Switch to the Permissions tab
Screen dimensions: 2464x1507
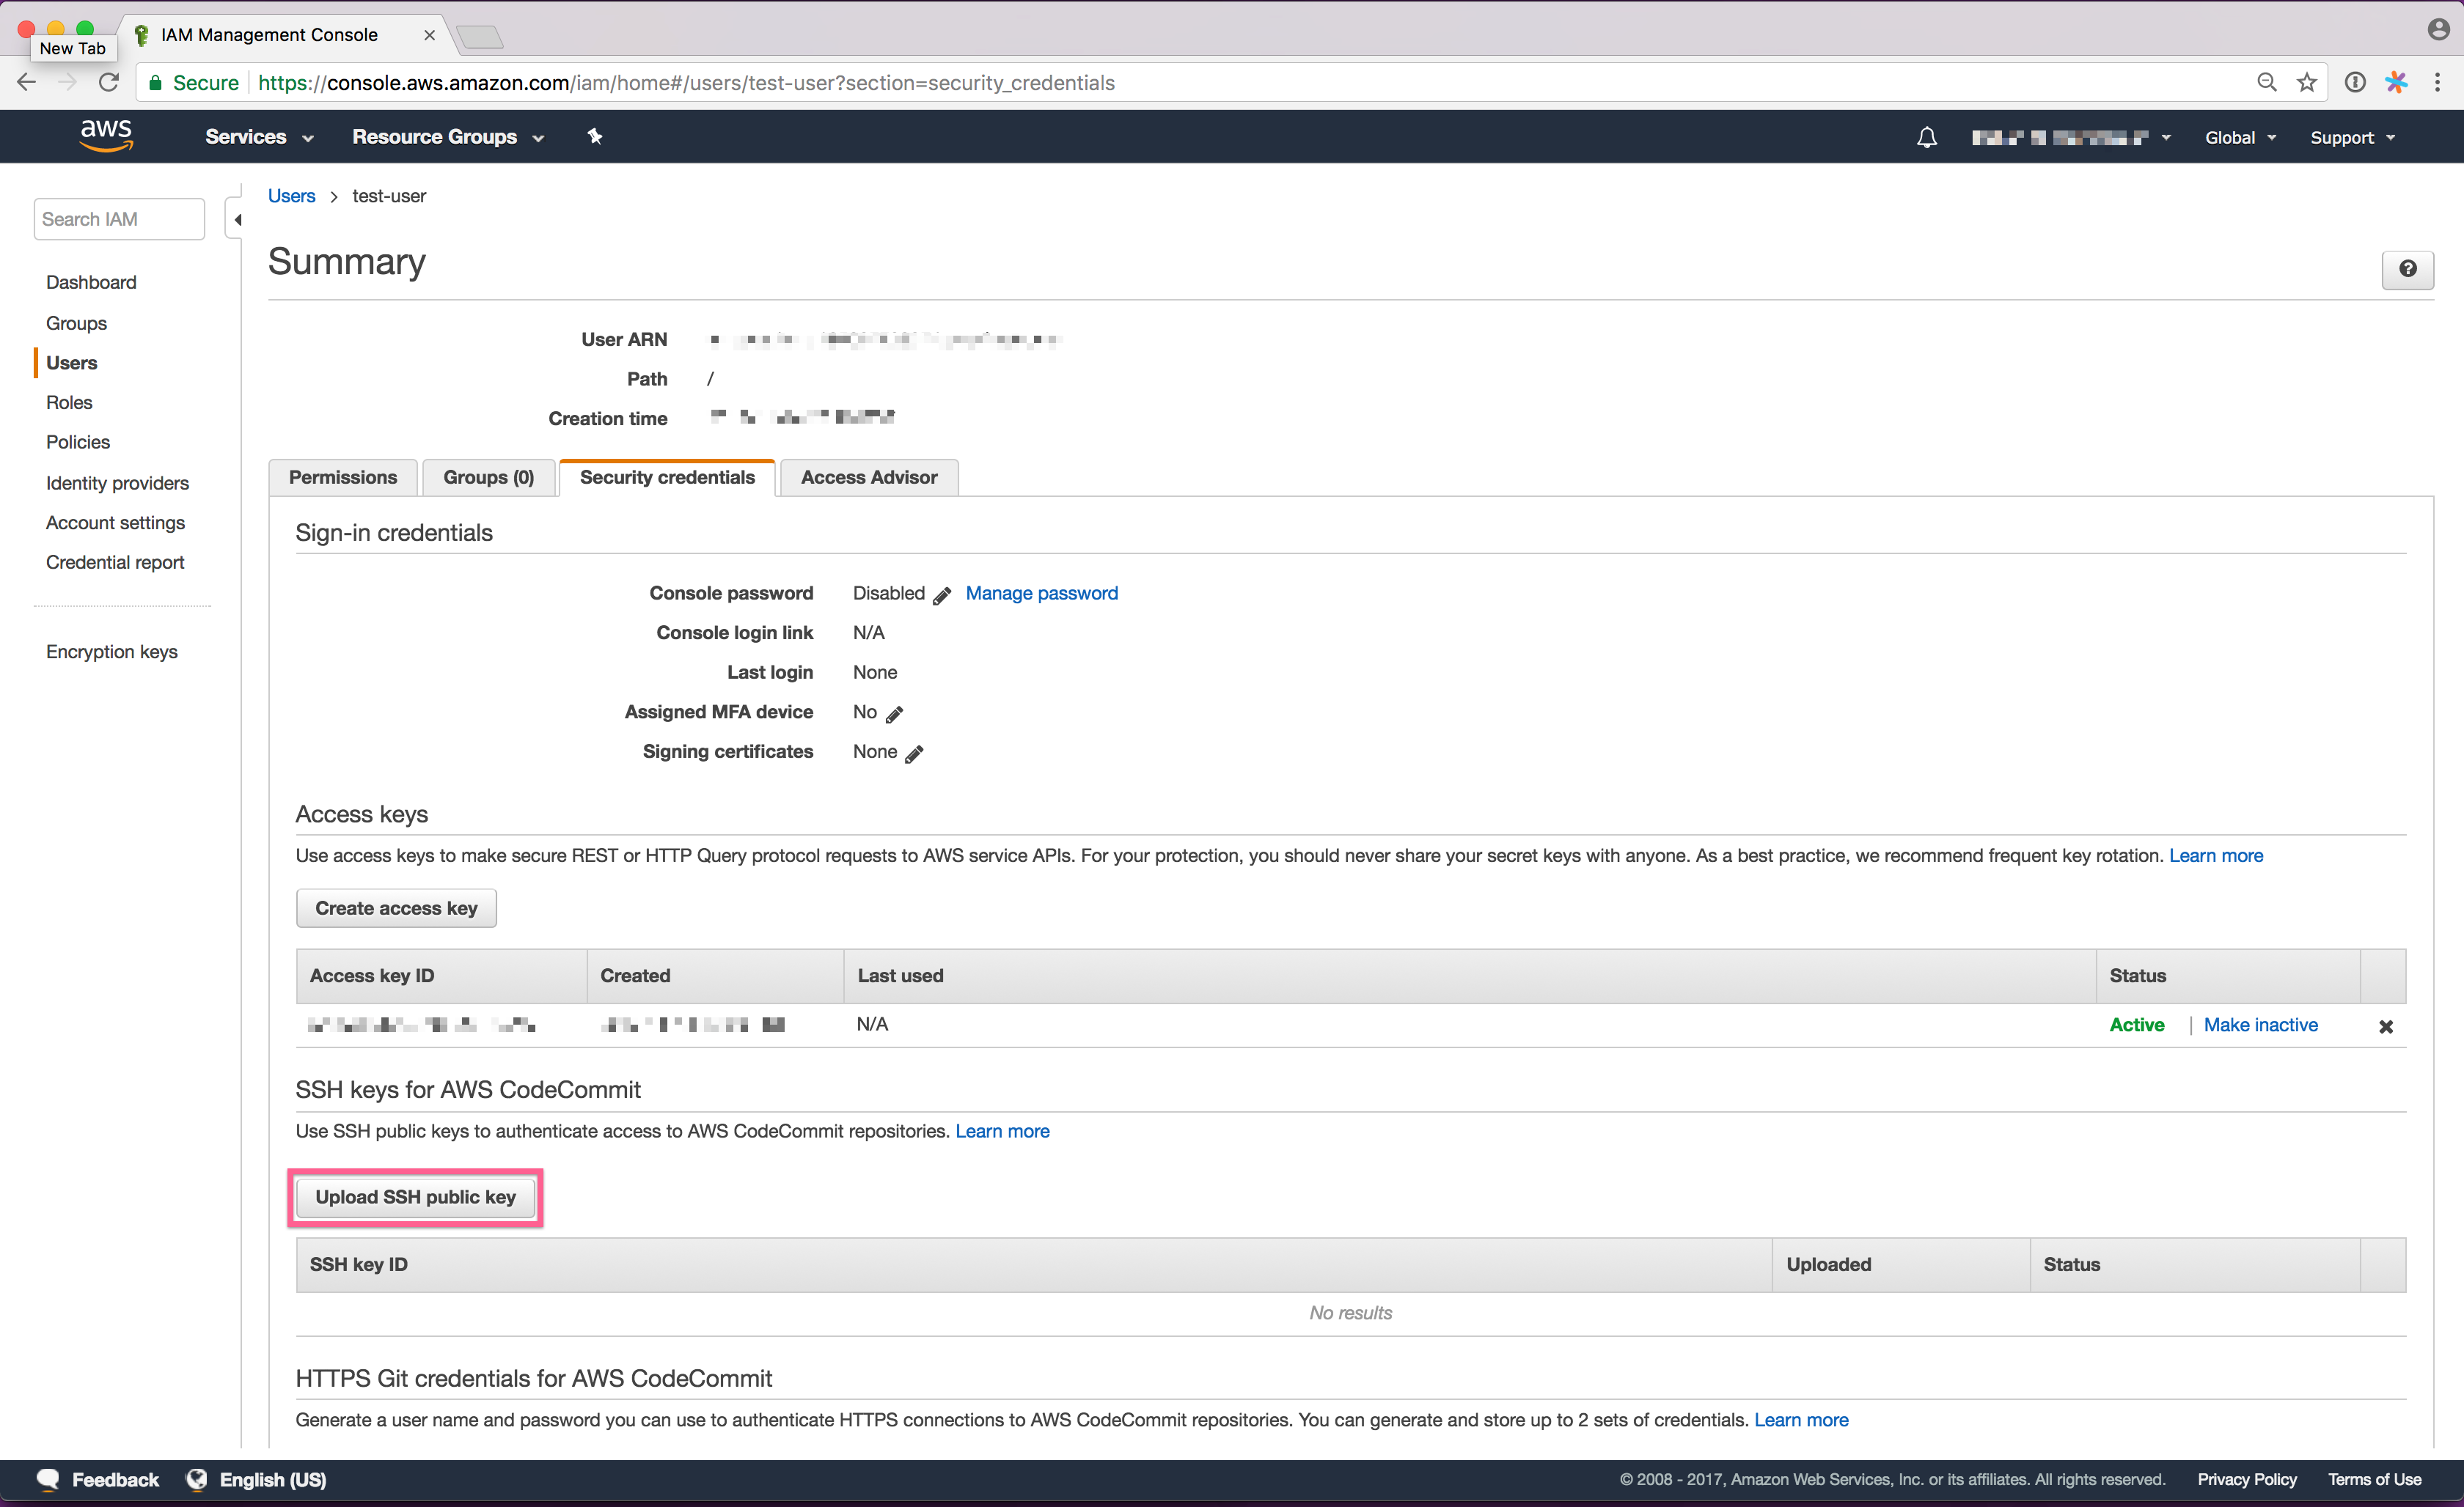click(343, 476)
